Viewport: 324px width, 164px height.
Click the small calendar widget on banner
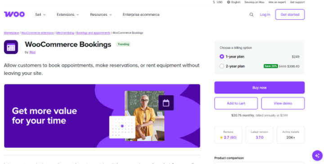[122, 127]
